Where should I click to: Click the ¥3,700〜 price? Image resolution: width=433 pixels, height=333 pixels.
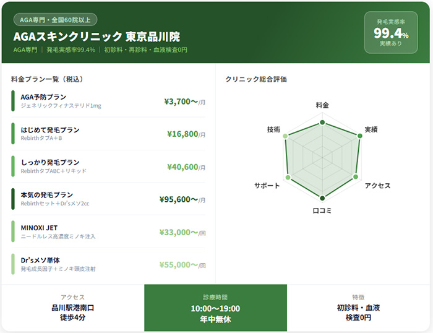[181, 102]
